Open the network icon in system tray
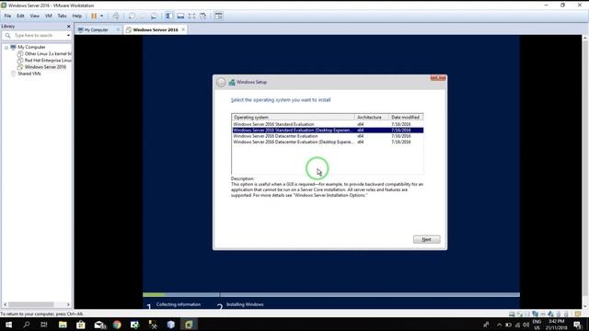Image resolution: width=589 pixels, height=331 pixels. 517,325
